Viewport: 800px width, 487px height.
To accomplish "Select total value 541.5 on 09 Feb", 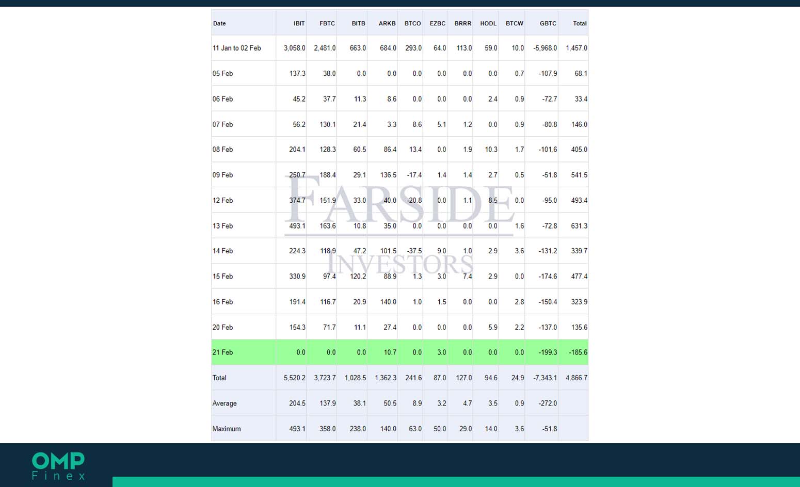I will (x=579, y=175).
